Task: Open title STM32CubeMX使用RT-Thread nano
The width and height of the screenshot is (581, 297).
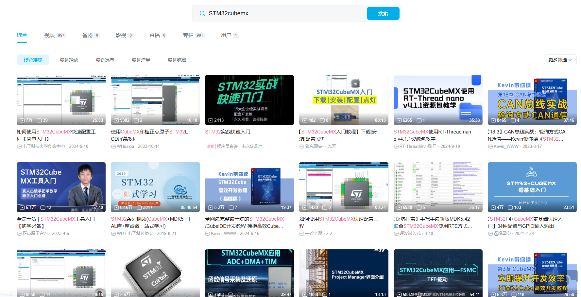Action: click(x=432, y=135)
